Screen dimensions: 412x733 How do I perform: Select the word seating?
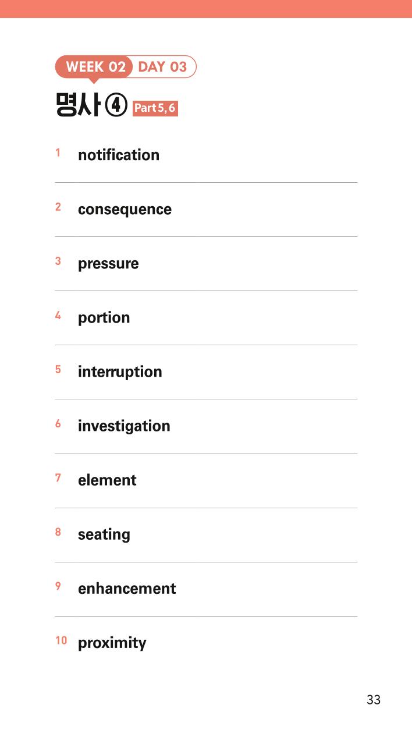(104, 534)
